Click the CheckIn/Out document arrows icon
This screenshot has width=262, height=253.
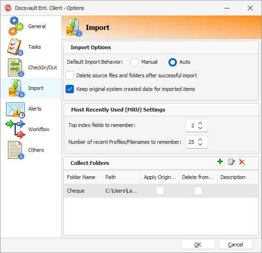pyautogui.click(x=16, y=67)
